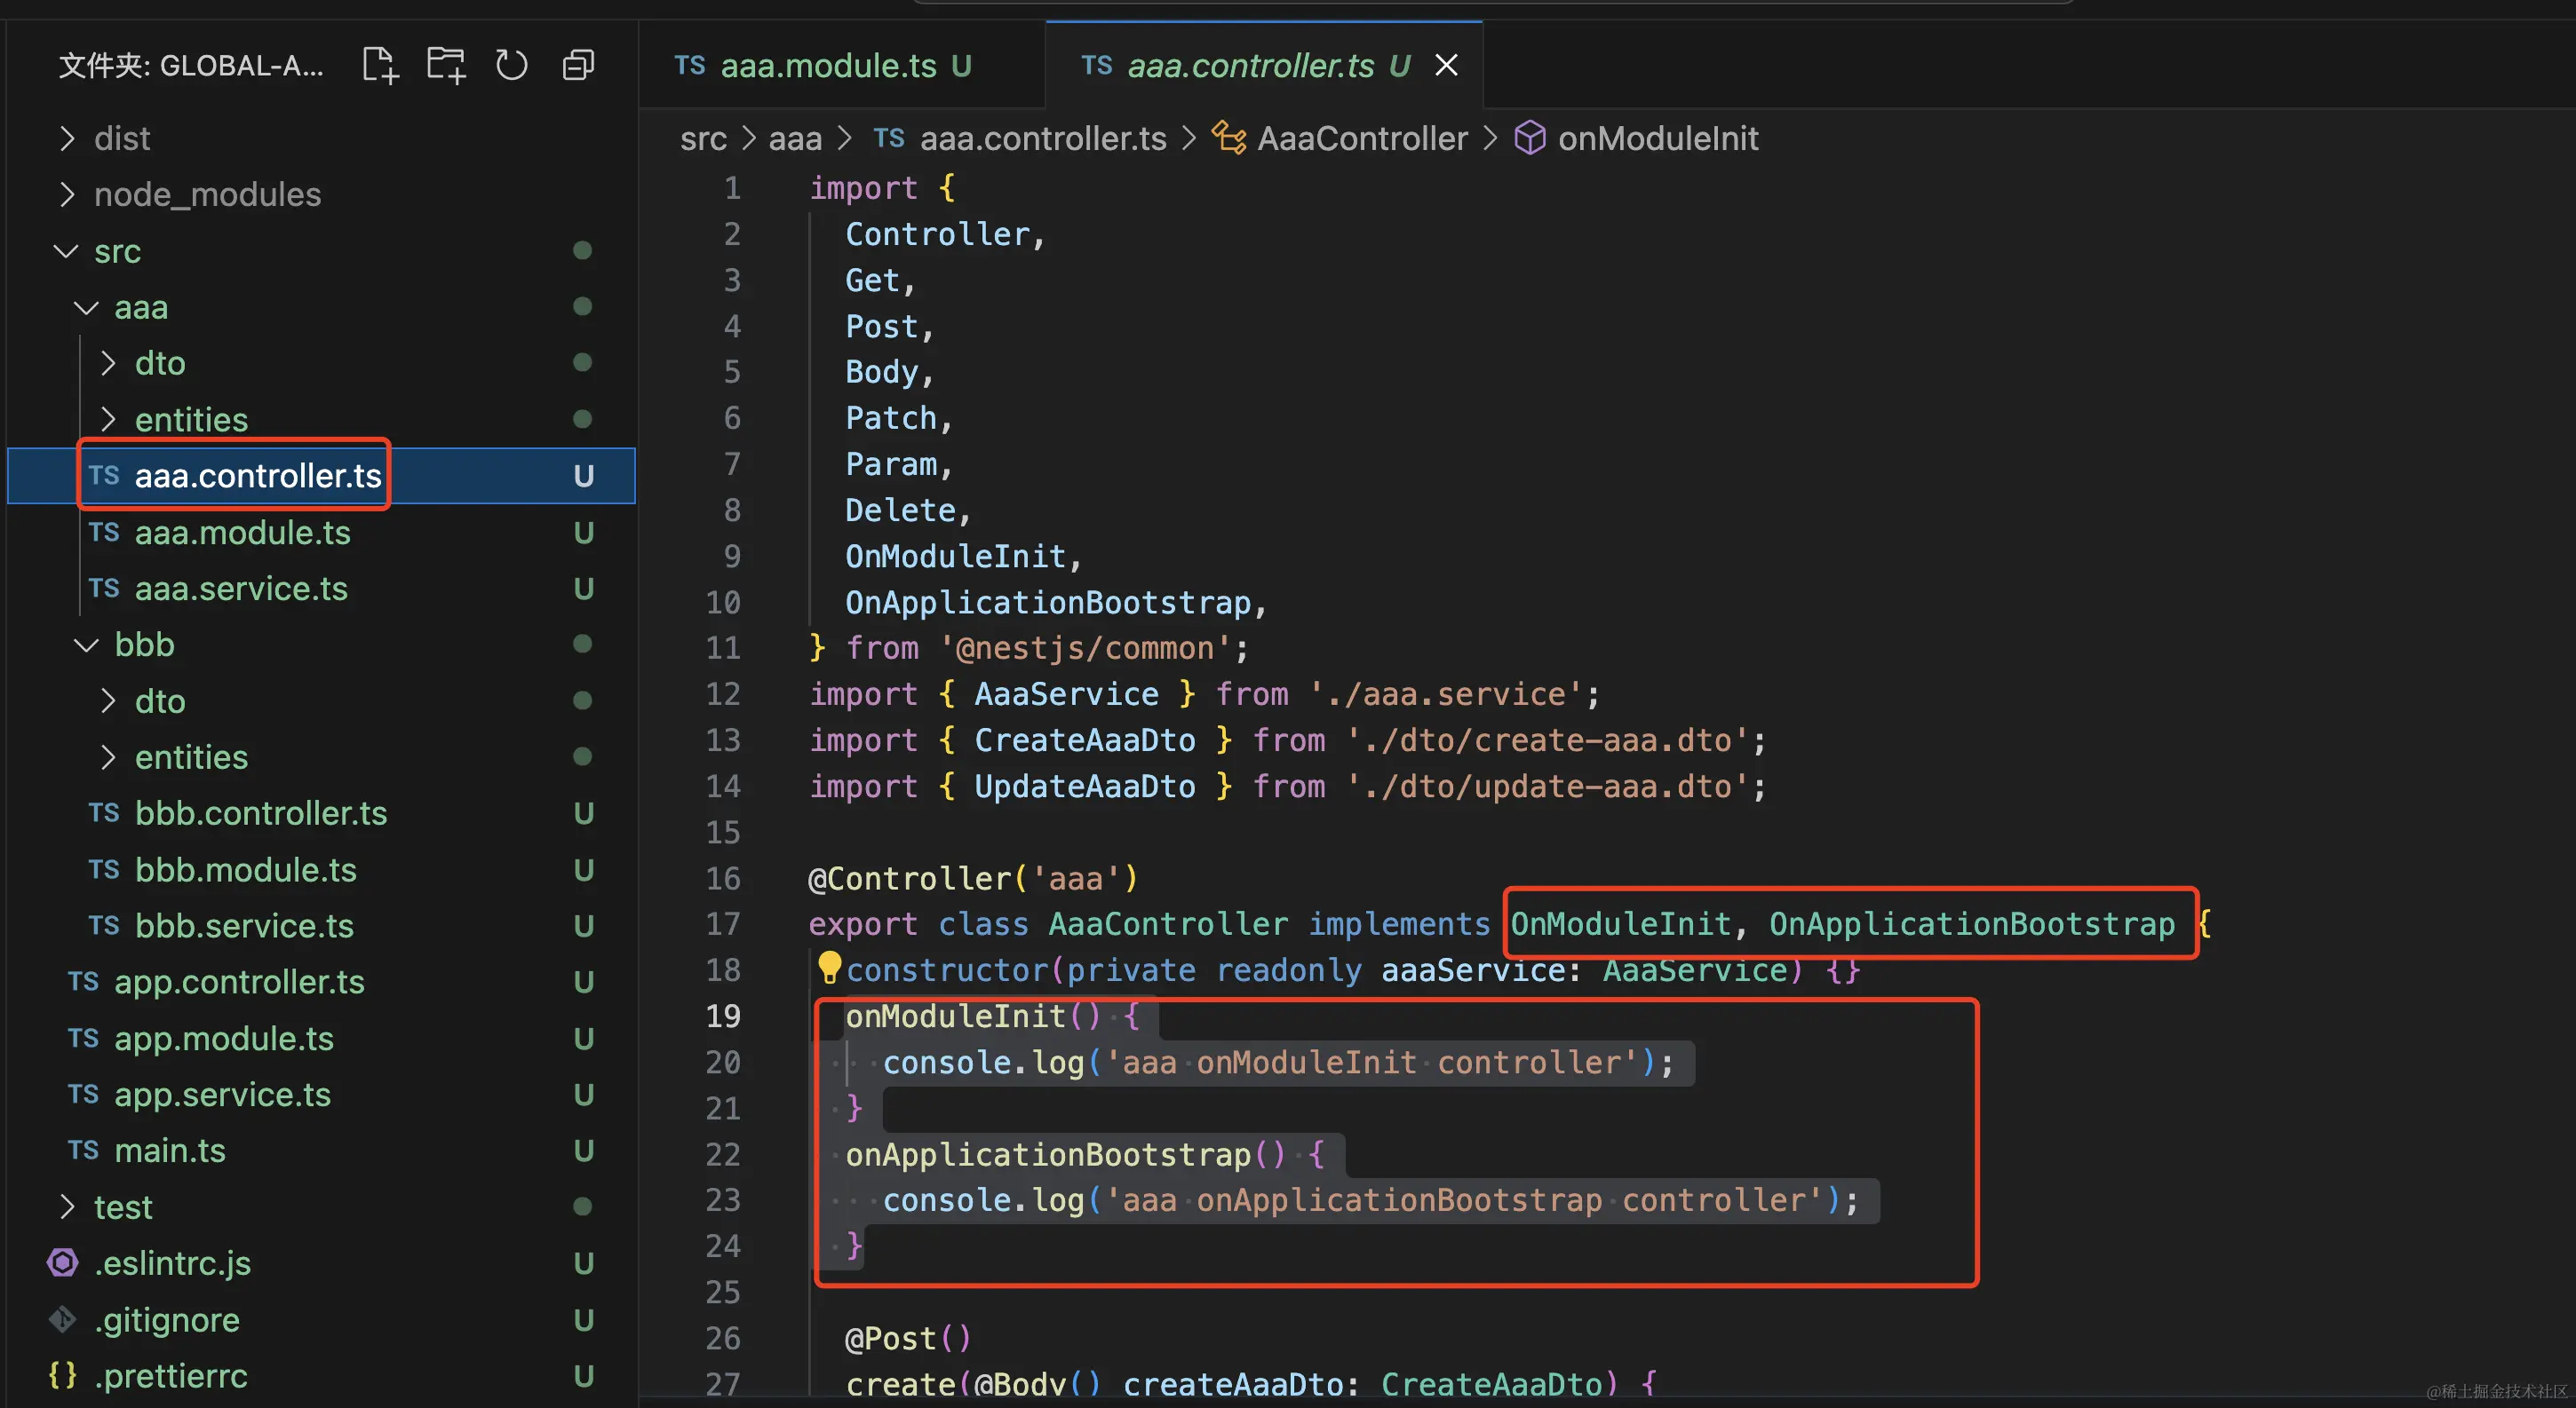Image resolution: width=2576 pixels, height=1408 pixels.
Task: Expand the test folder
Action: (x=122, y=1207)
